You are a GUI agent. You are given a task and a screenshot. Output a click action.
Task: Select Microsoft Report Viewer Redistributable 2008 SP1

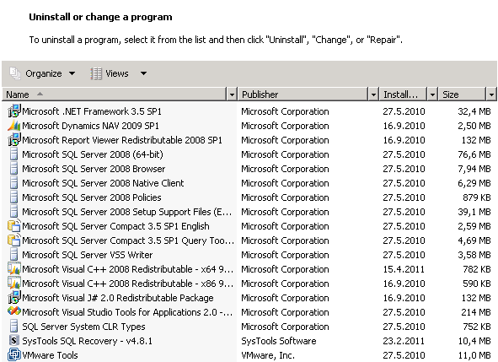click(x=122, y=140)
